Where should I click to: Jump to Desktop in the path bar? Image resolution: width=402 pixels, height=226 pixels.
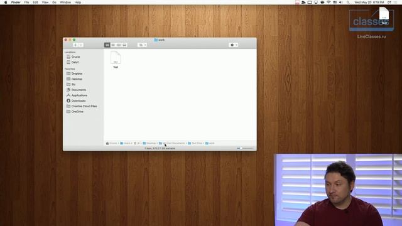tap(149, 143)
